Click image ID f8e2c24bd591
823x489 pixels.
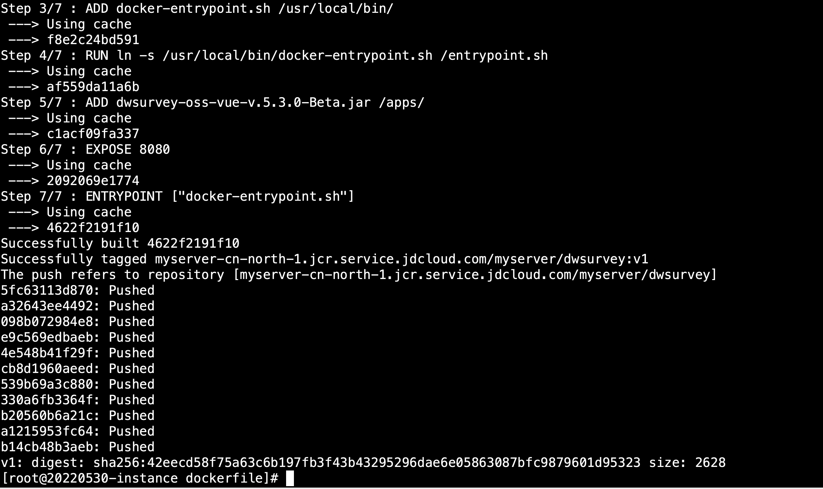point(93,40)
